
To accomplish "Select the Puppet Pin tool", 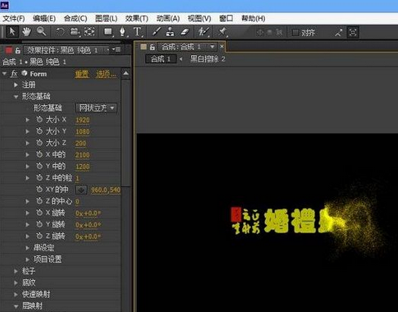I will [x=222, y=32].
